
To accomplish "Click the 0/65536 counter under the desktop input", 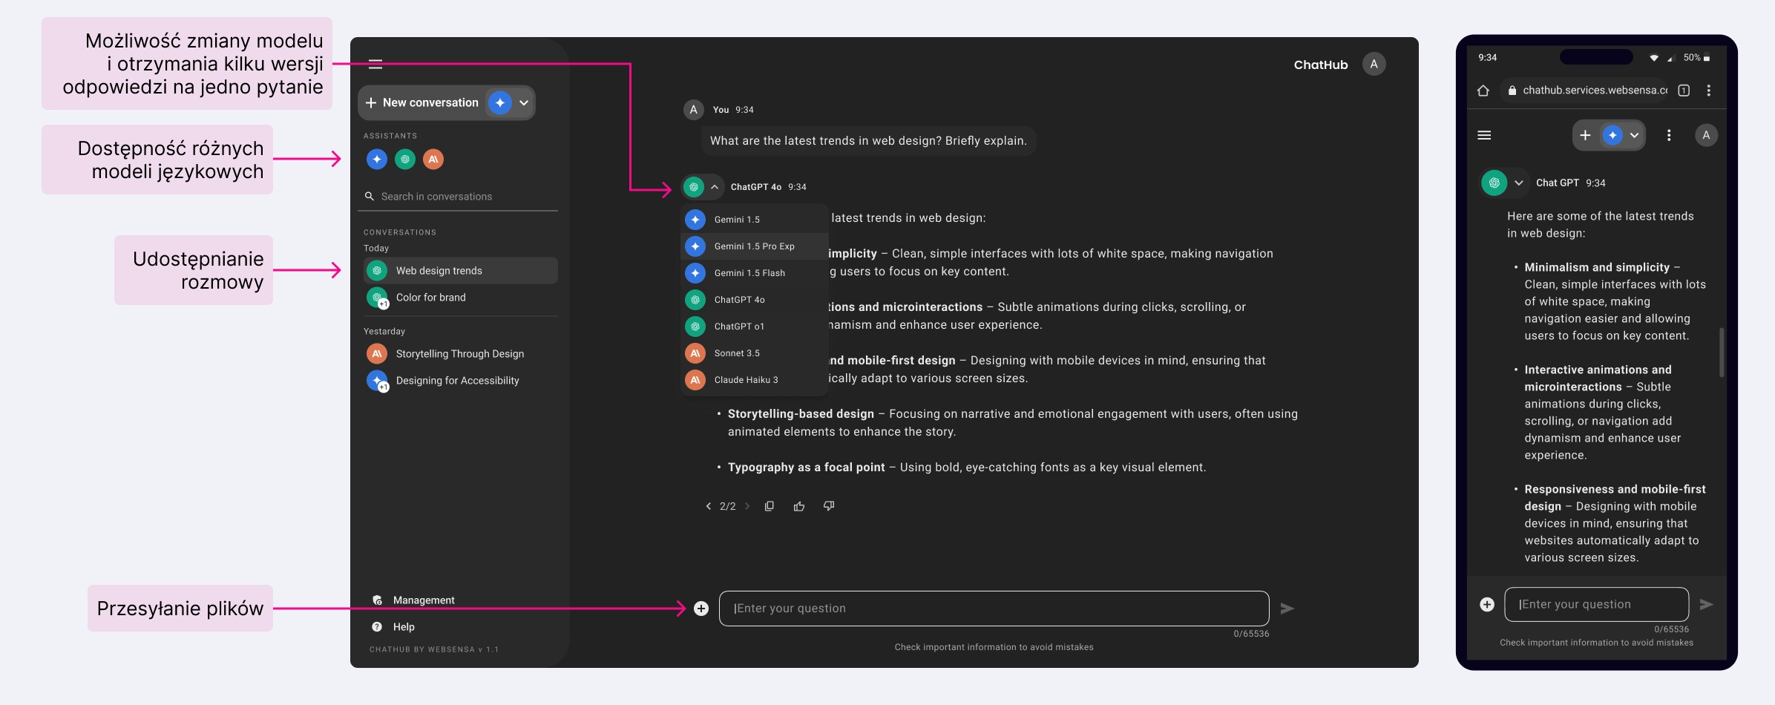I will pyautogui.click(x=1251, y=634).
